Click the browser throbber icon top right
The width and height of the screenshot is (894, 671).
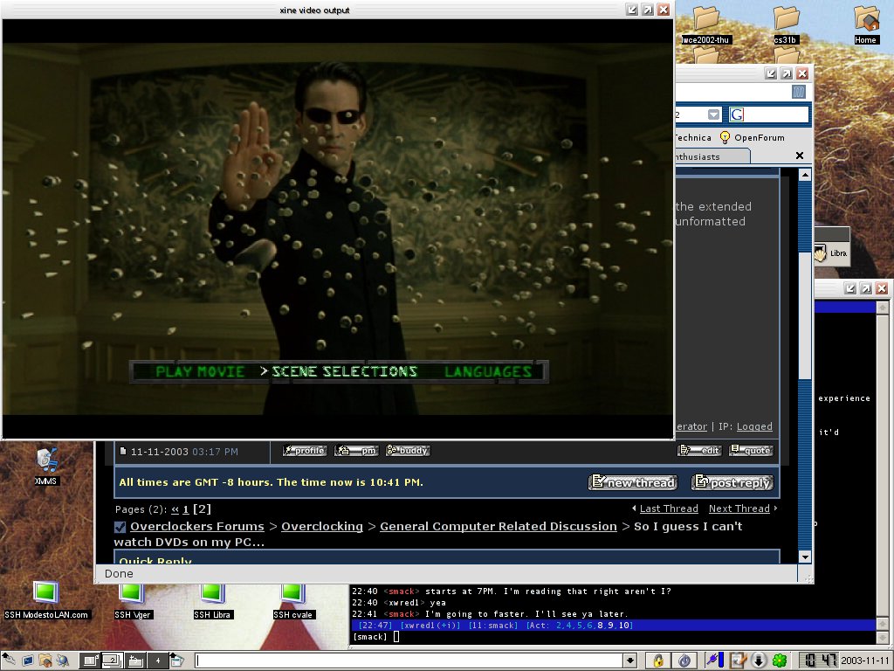coord(799,91)
